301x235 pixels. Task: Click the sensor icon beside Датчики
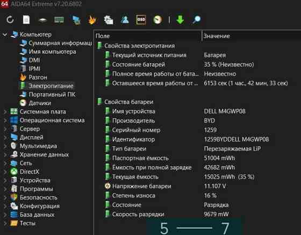23,103
